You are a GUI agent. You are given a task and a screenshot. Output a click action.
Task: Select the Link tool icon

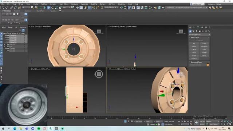point(11,8)
